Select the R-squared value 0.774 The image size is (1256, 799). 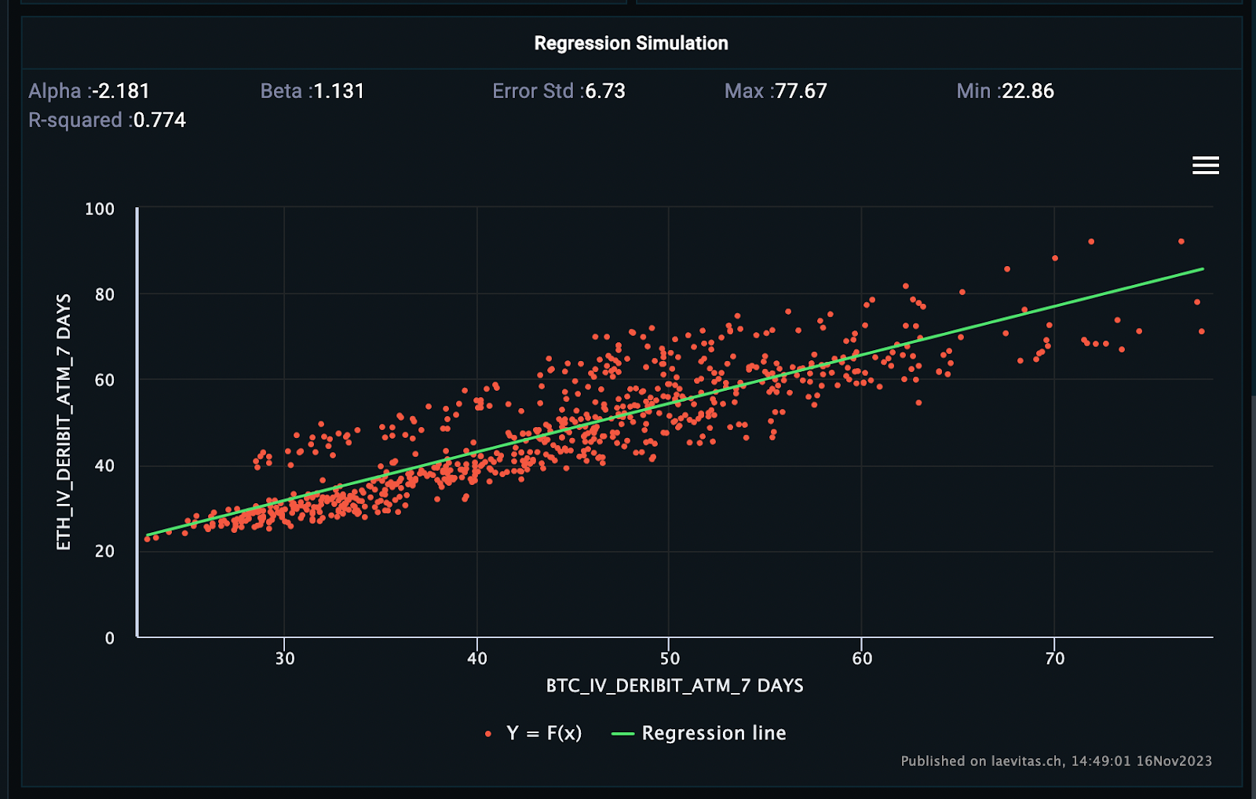159,120
